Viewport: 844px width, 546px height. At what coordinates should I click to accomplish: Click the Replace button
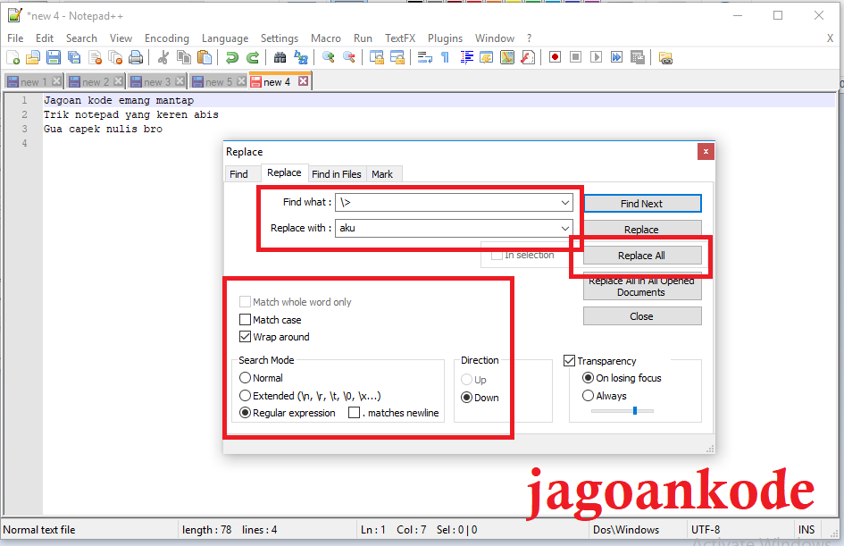point(642,230)
